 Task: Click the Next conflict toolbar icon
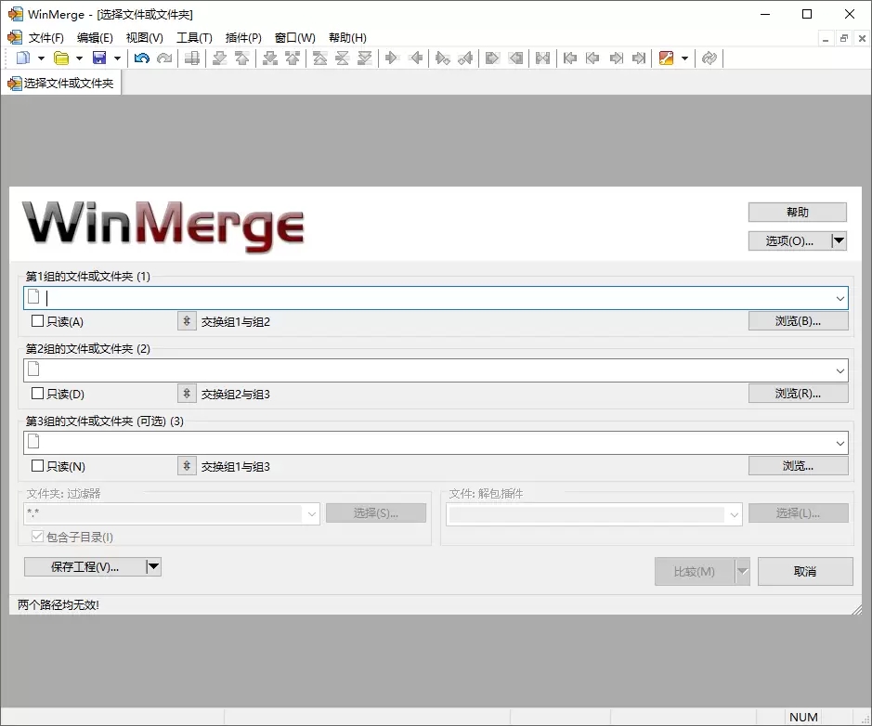tap(270, 58)
